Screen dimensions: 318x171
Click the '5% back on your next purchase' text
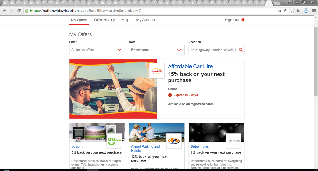point(97,152)
